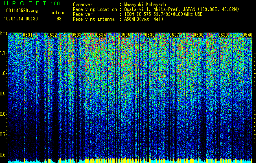Click the 0540 time marker
The image size is (256, 163).
(247, 35)
